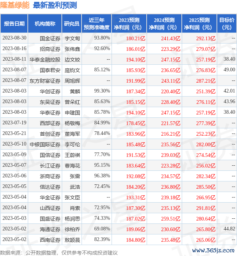The width and height of the screenshot is (237, 256).
Task: Click the 数据来源 disclaimer text
Action: click(59, 253)
